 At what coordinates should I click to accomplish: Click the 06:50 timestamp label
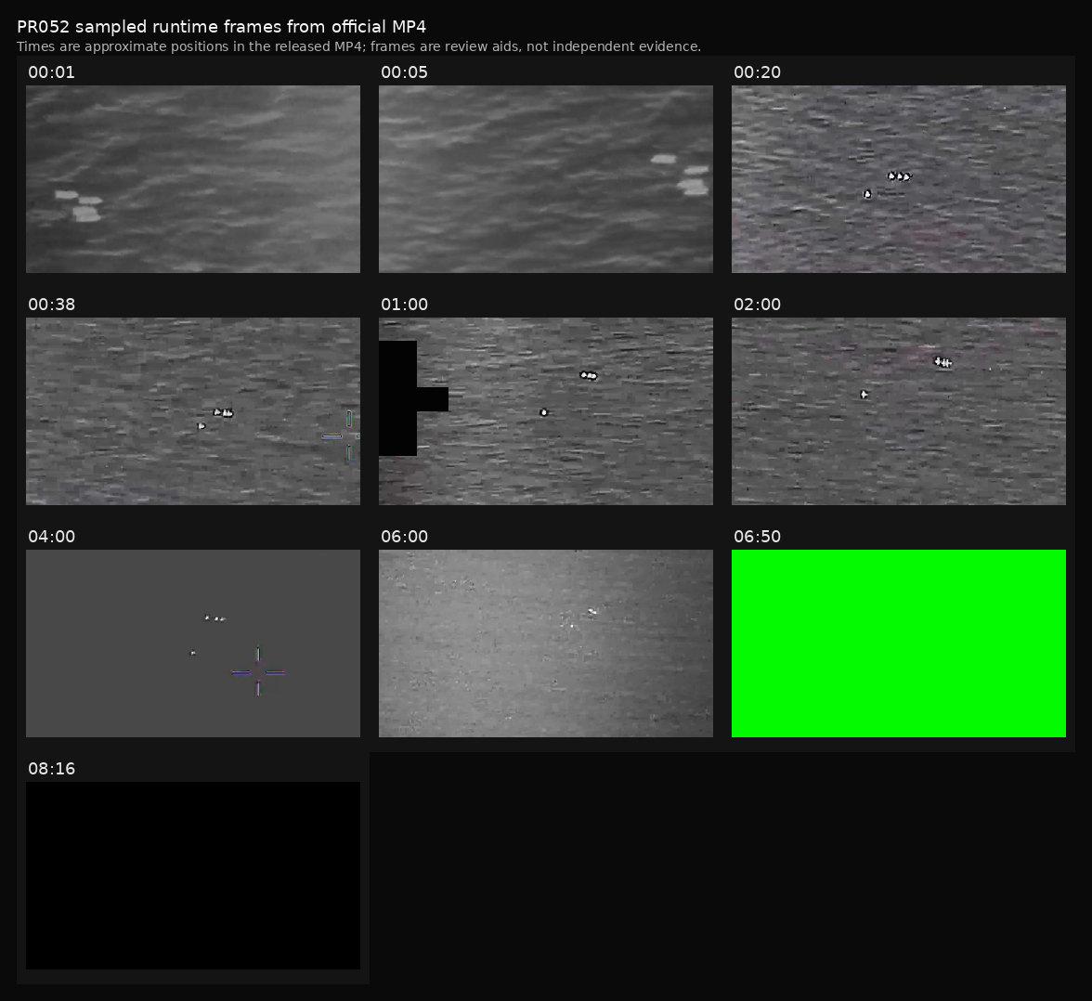point(758,537)
